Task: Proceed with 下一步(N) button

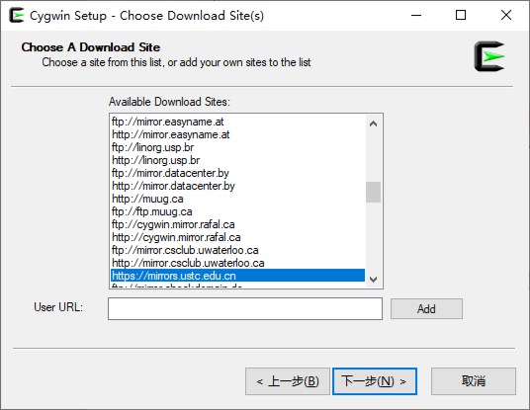Action: (x=375, y=381)
